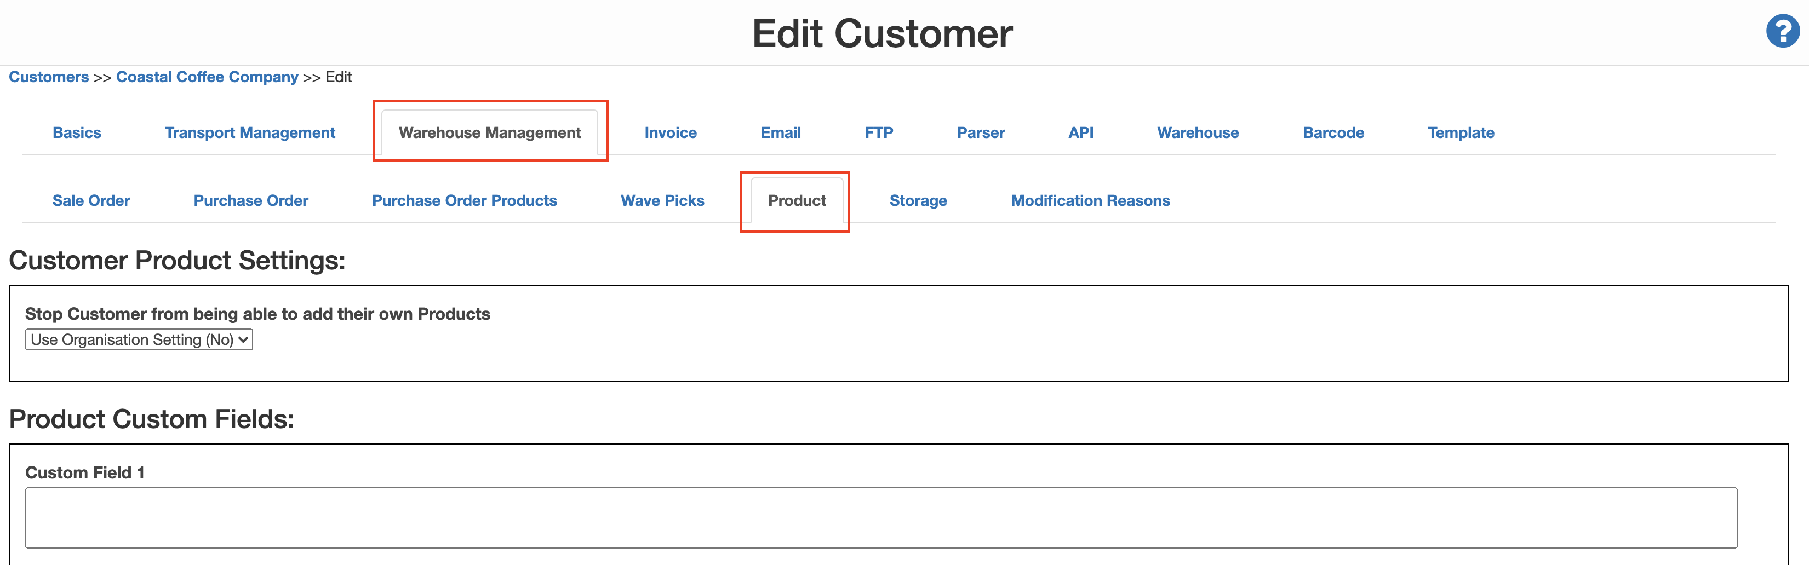This screenshot has height=565, width=1809.
Task: Open the customer products setting dropdown
Action: point(139,339)
